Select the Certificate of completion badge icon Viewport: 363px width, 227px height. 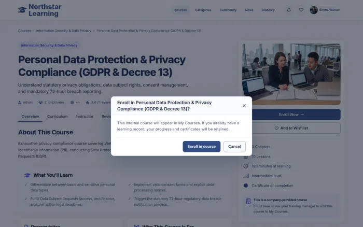[246, 186]
